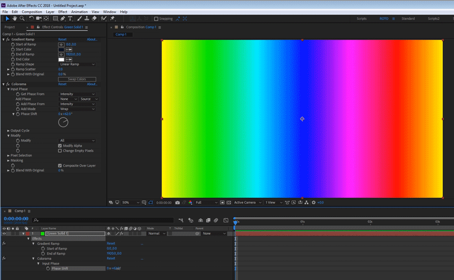Open the Animation menu

pyautogui.click(x=79, y=12)
